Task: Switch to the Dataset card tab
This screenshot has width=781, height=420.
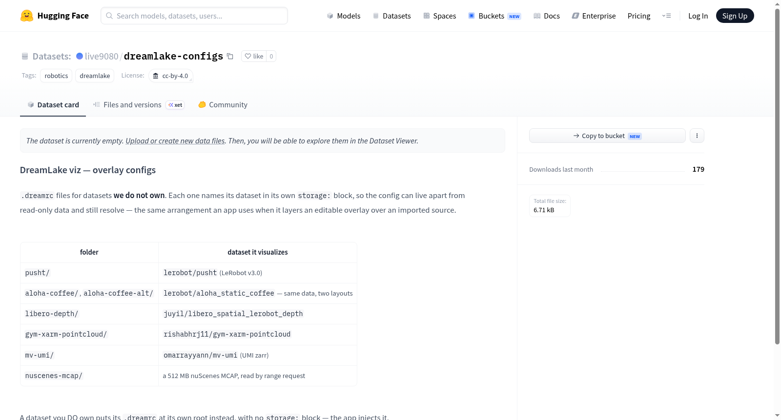Action: pos(53,105)
